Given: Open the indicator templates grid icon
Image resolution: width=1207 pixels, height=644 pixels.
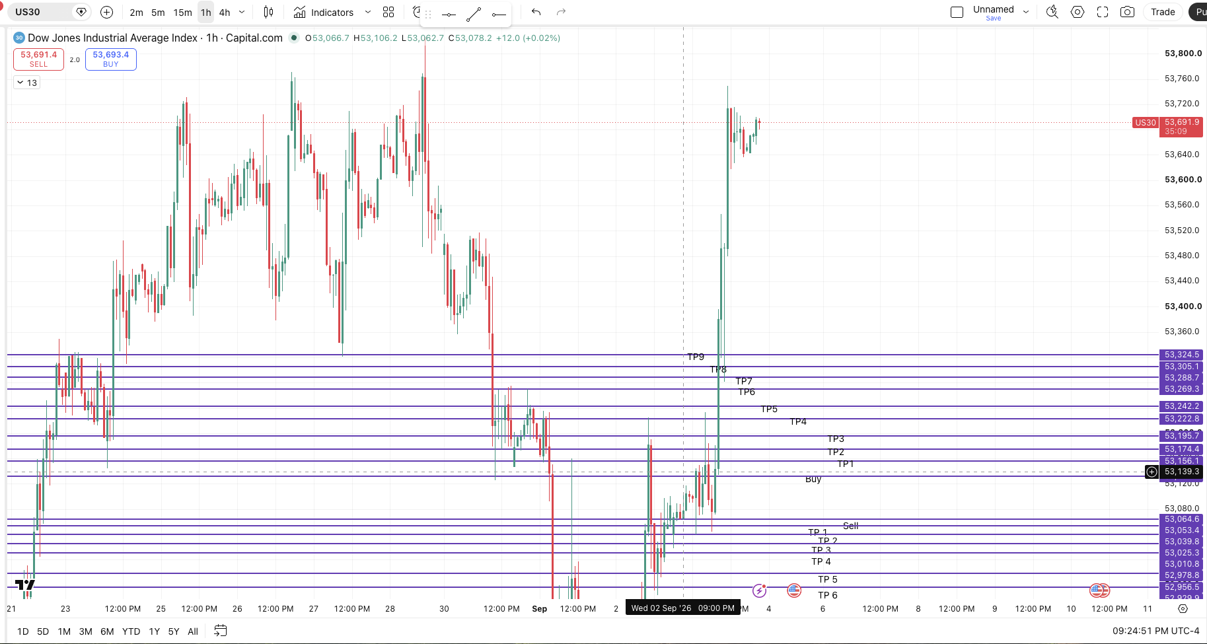Looking at the screenshot, I should click(388, 12).
